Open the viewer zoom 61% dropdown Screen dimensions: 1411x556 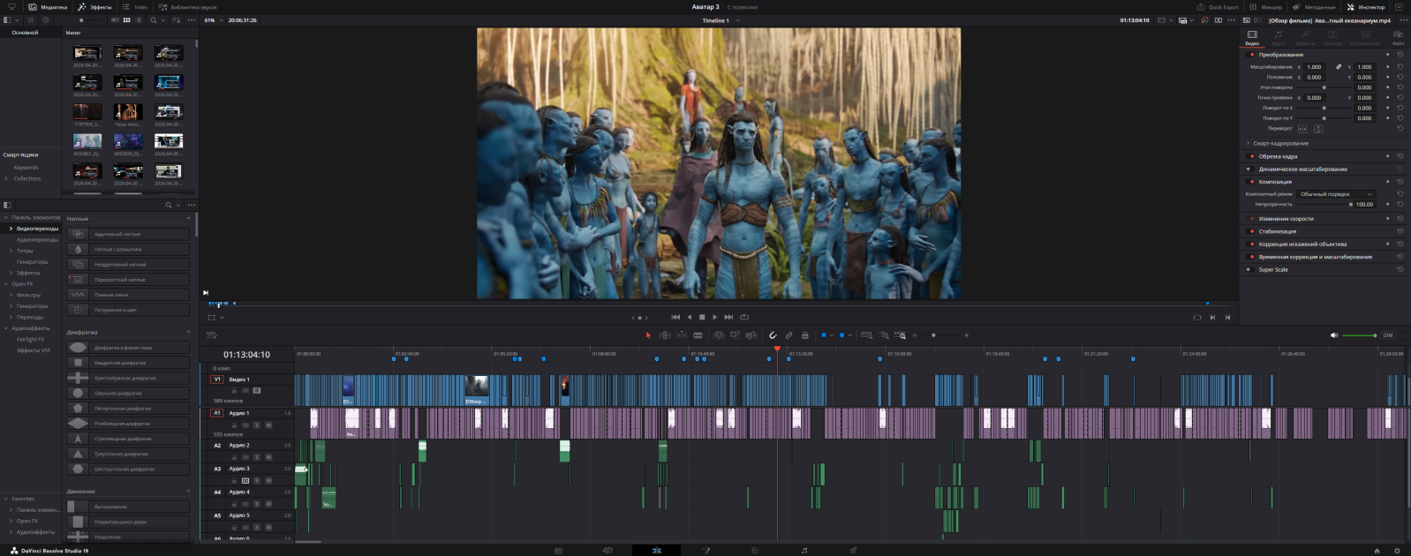coord(213,20)
